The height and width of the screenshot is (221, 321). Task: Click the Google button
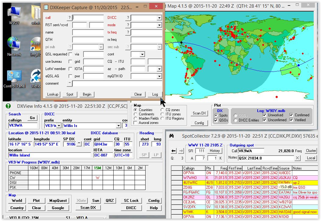click(58, 208)
